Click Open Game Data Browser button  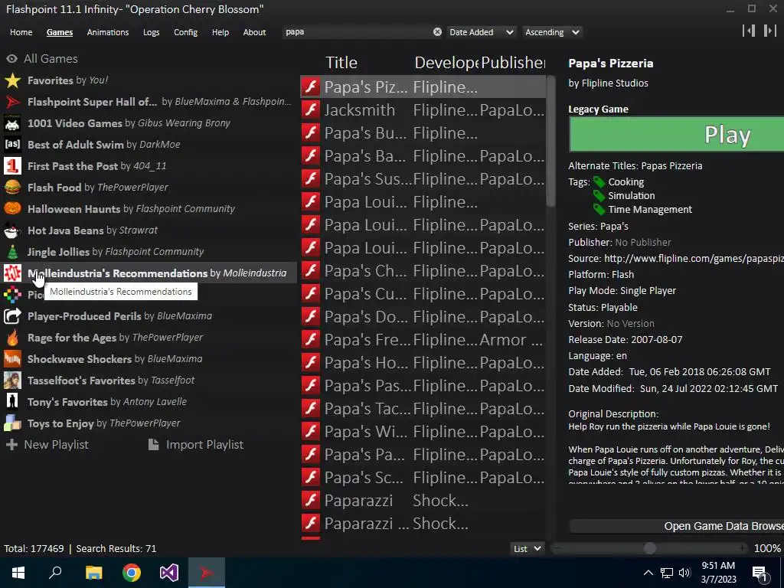[677, 526]
